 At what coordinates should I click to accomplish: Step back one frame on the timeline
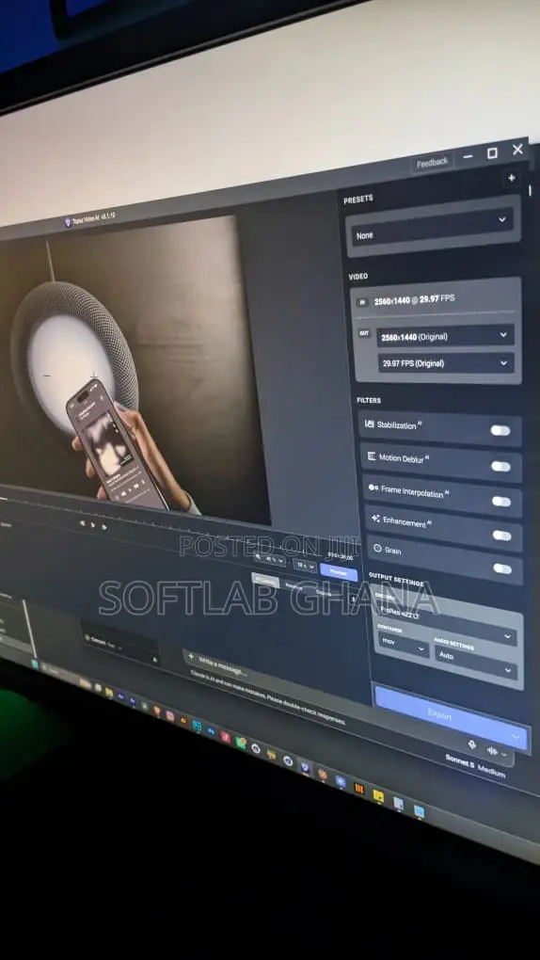tap(82, 523)
